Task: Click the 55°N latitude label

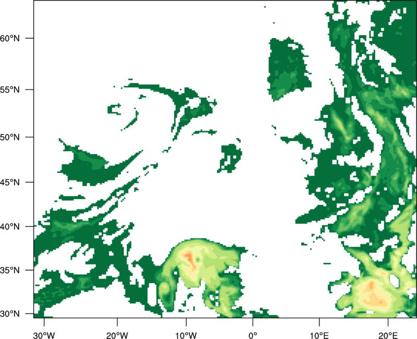Action: (x=10, y=90)
